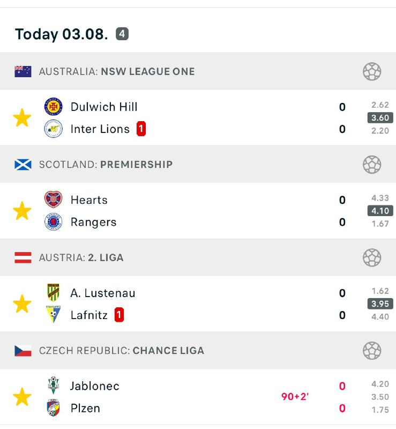Screen dimensions: 396x429
Task: Open standings via Australia NSW League football icon
Action: click(371, 71)
